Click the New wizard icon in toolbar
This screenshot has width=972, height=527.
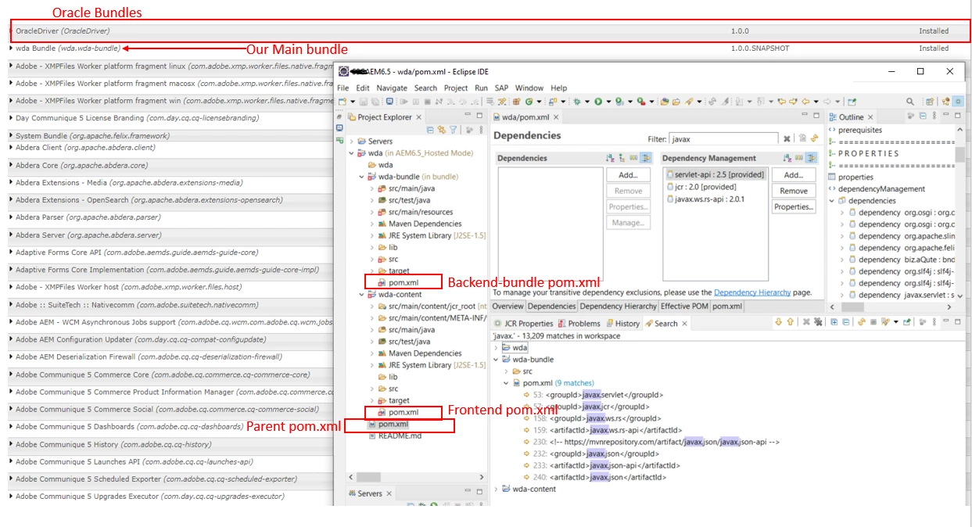(x=343, y=102)
